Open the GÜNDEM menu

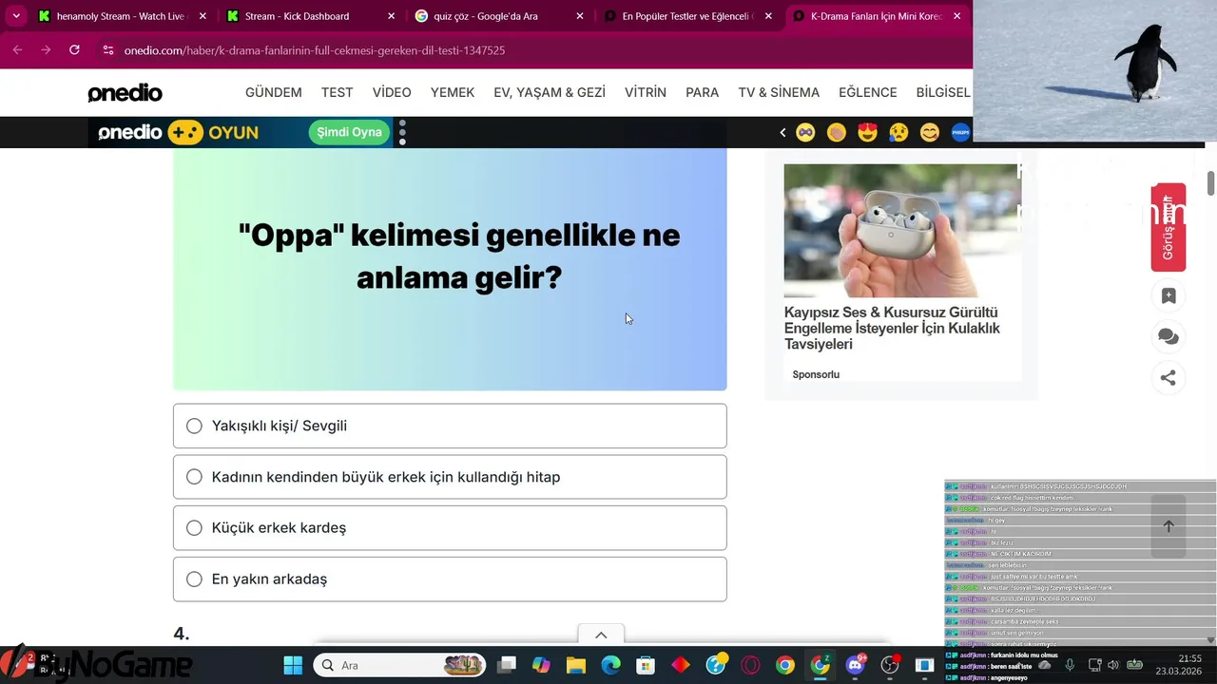[274, 92]
